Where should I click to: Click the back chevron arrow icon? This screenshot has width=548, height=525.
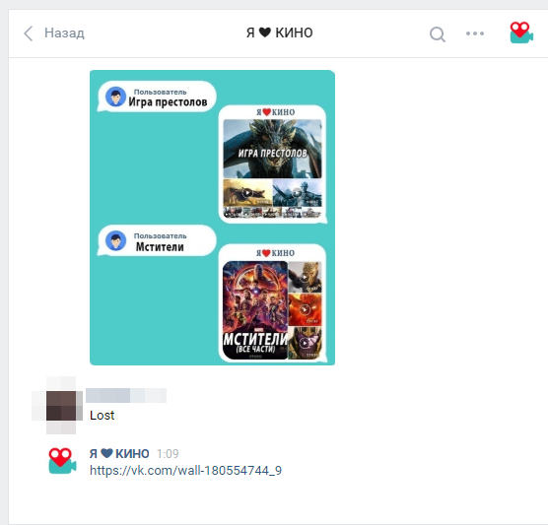click(29, 33)
